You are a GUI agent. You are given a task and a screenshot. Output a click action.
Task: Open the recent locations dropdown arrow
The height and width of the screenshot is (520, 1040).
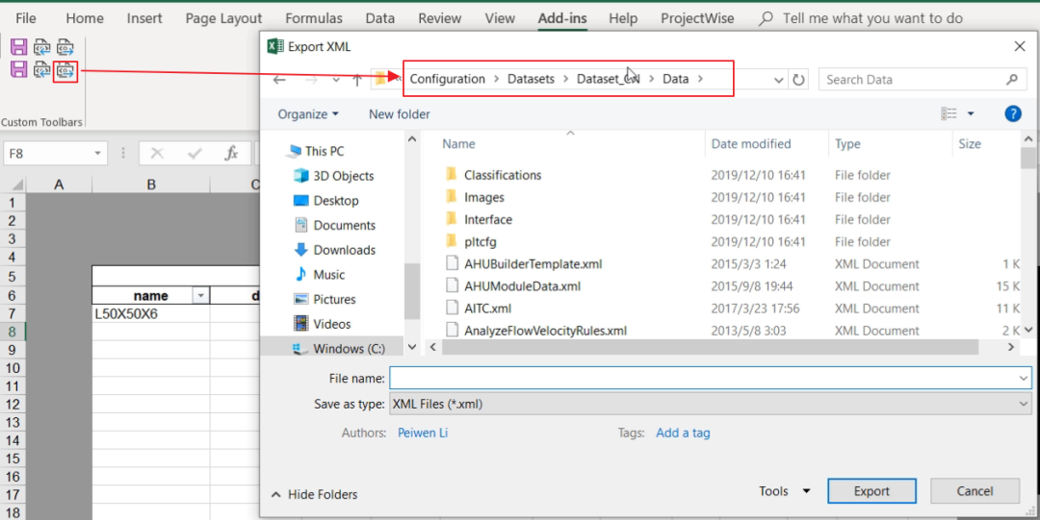[x=336, y=80]
